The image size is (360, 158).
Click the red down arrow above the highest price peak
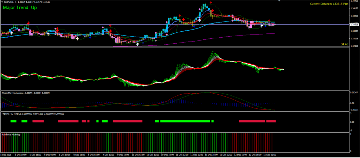tap(211, 3)
